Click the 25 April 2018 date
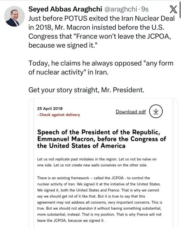This screenshot has width=181, height=228. pos(50,109)
